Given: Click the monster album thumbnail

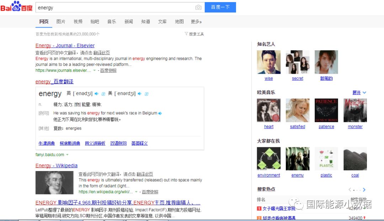Looking at the screenshot, I should point(355,110).
